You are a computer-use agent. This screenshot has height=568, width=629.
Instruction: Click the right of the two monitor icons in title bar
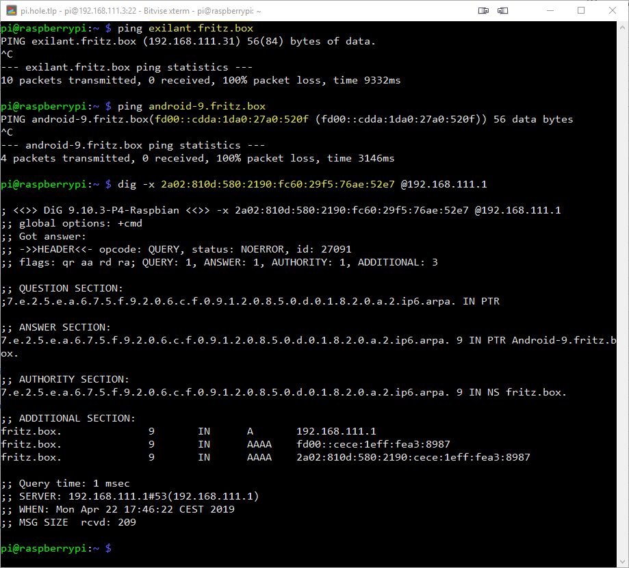point(502,11)
